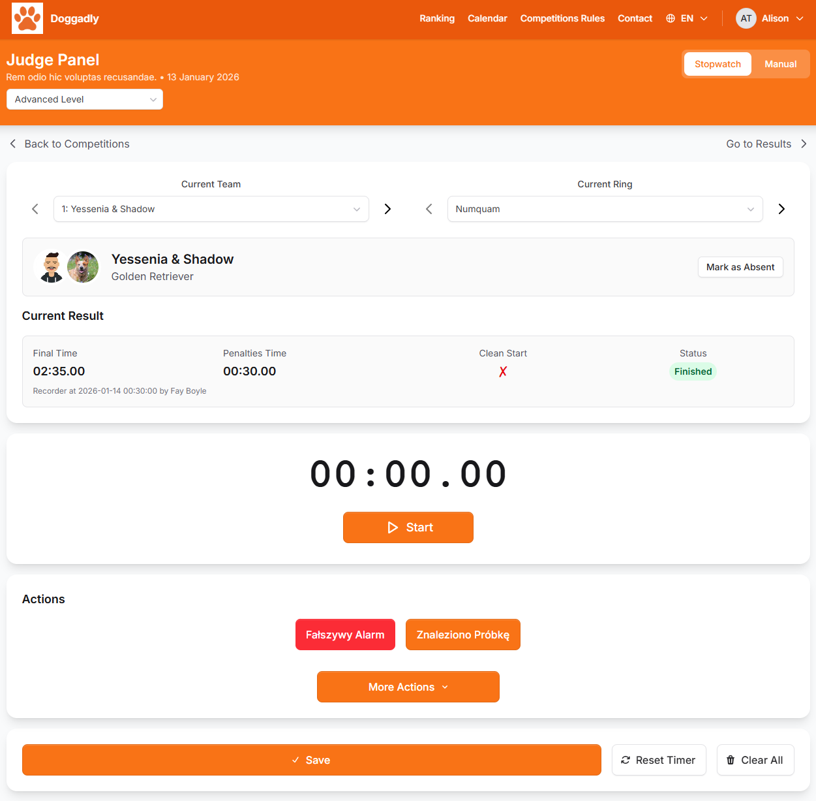Click the AT avatar circle
The image size is (816, 801).
coord(746,18)
